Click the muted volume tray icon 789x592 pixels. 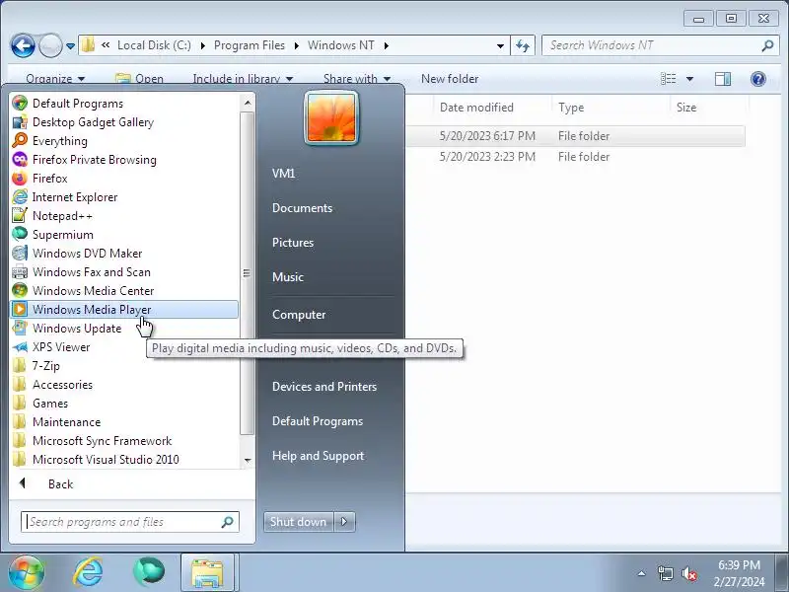coord(688,573)
